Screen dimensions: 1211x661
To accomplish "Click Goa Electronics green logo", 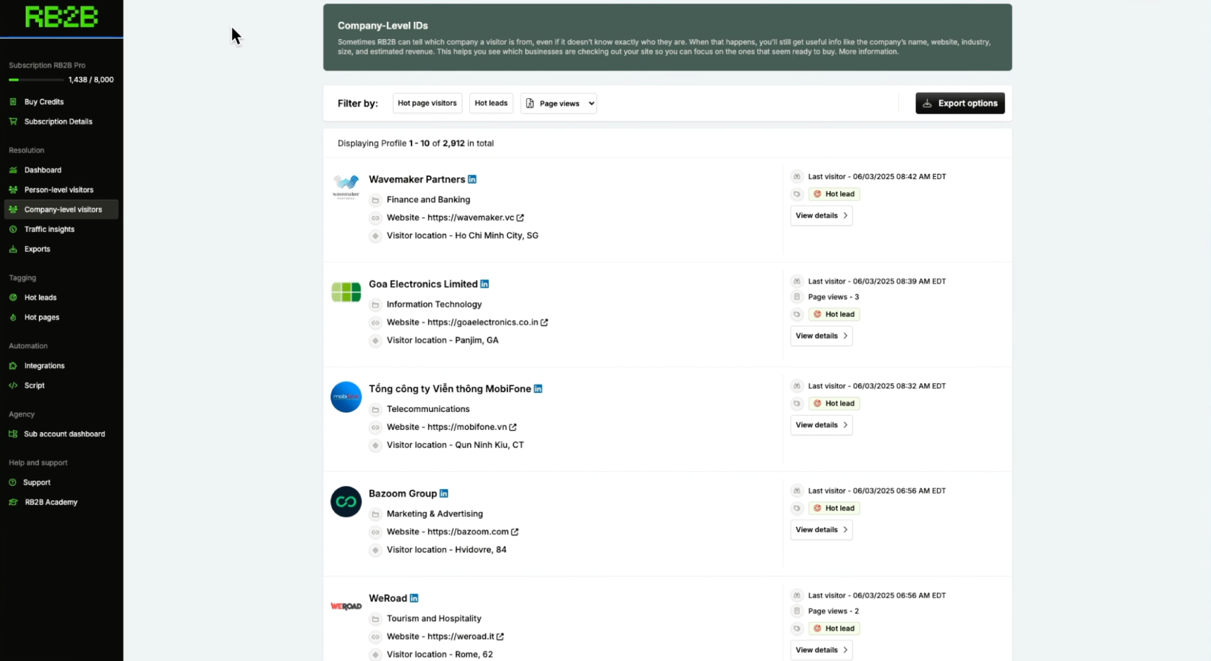I will tap(346, 292).
